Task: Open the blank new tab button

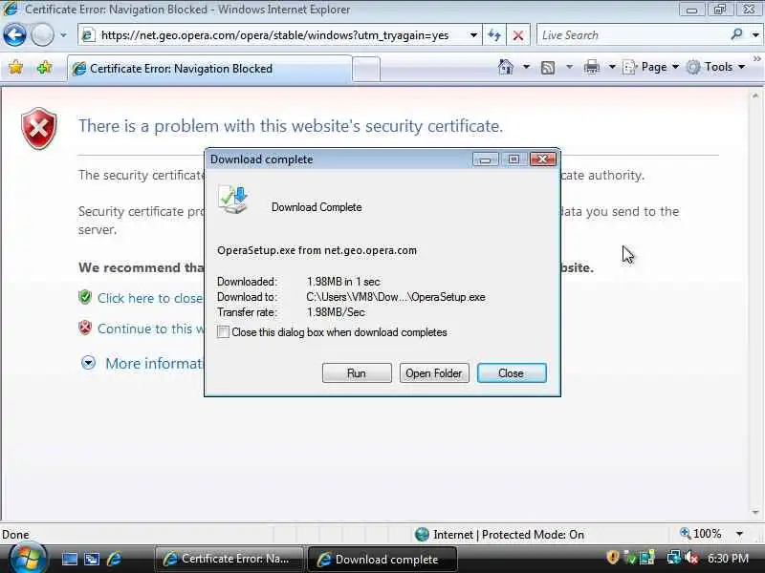Action: [366, 69]
